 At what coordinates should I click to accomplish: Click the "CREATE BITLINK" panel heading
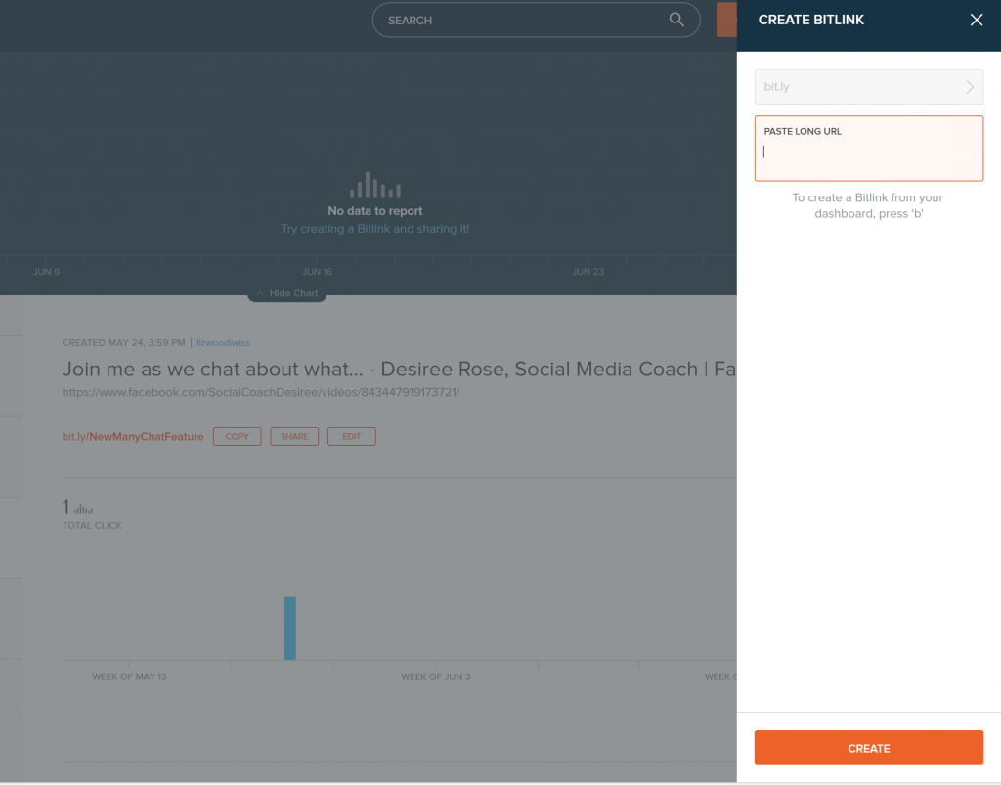(x=810, y=20)
